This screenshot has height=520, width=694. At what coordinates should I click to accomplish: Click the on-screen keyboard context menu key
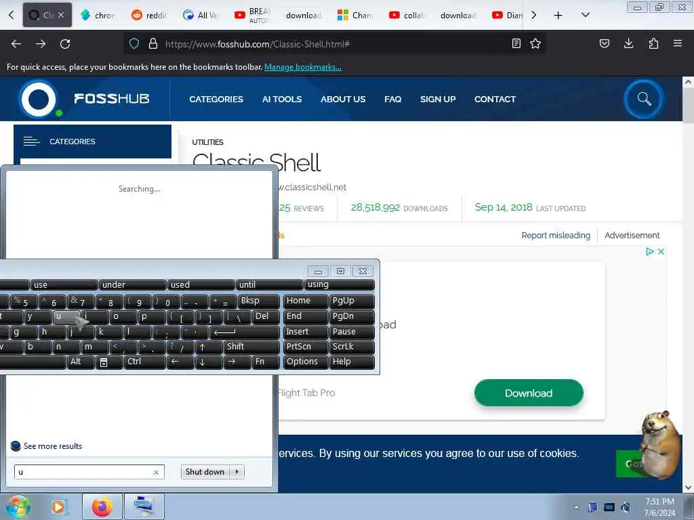coord(109,362)
